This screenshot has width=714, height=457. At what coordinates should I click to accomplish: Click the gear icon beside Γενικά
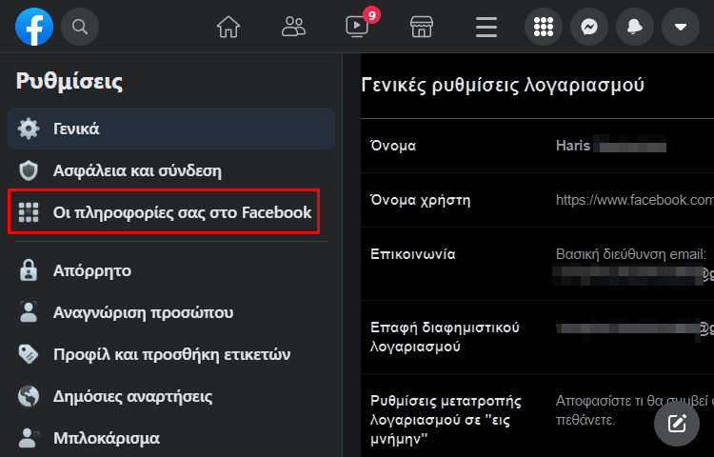pos(29,129)
